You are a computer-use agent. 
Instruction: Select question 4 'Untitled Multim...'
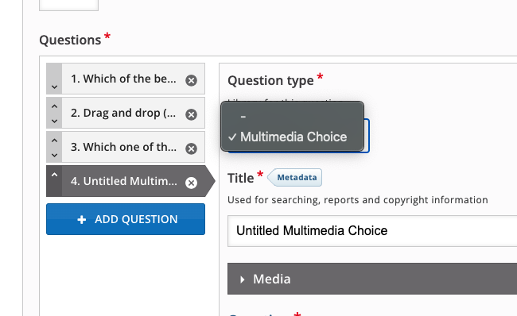tap(123, 181)
